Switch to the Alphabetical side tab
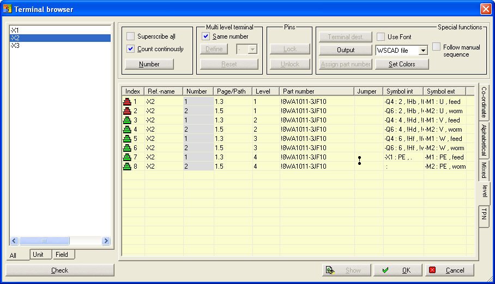495x284 pixels. click(484, 140)
